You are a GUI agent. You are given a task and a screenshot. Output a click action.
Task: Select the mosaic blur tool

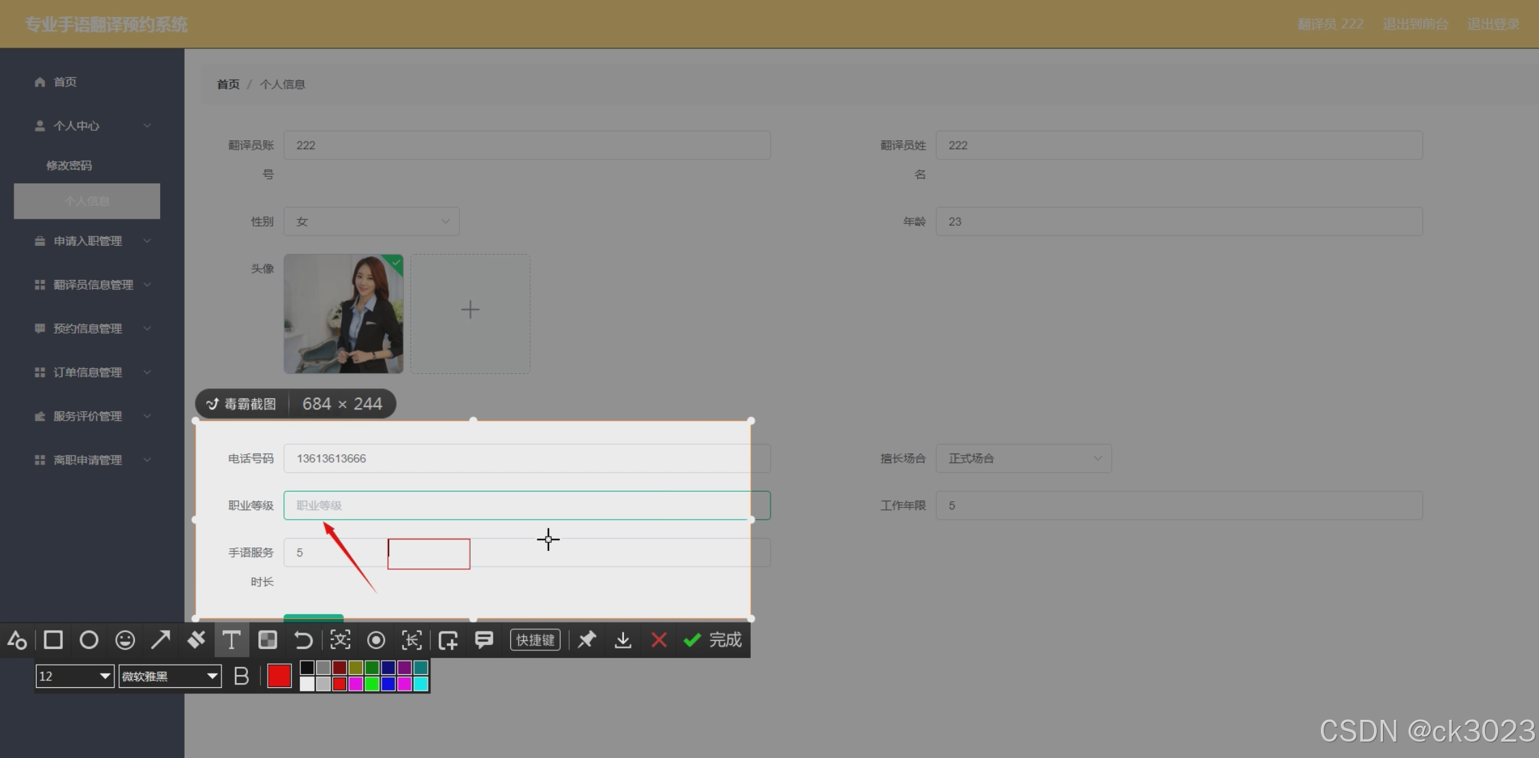click(x=268, y=640)
